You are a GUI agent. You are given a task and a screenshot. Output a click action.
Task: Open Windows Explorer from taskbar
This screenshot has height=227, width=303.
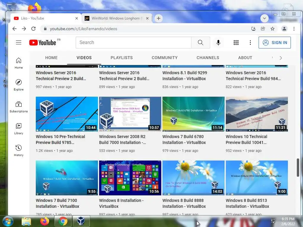pos(26,221)
